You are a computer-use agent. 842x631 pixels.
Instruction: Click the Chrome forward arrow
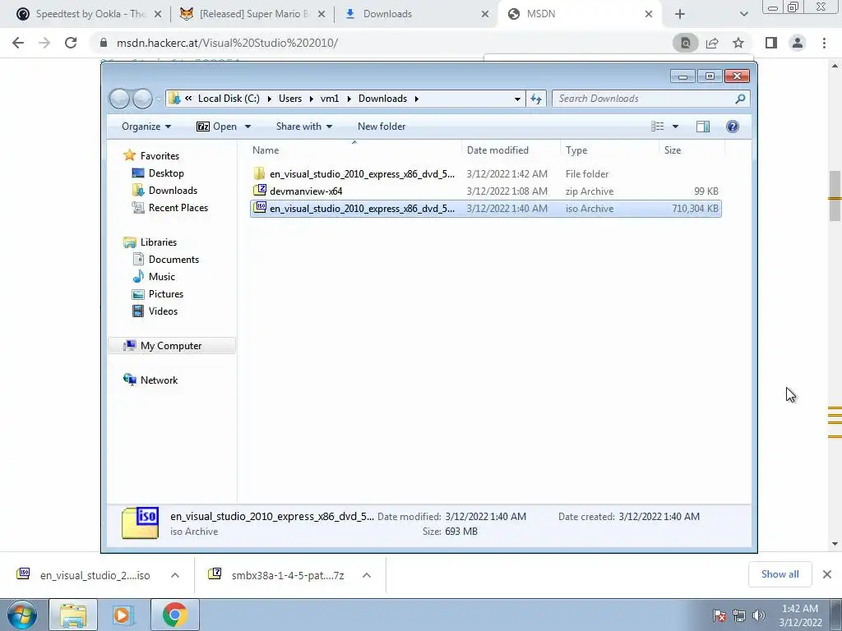pos(44,43)
